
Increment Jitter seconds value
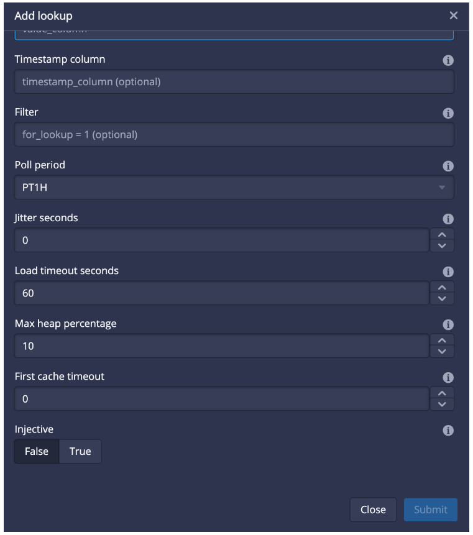point(442,234)
